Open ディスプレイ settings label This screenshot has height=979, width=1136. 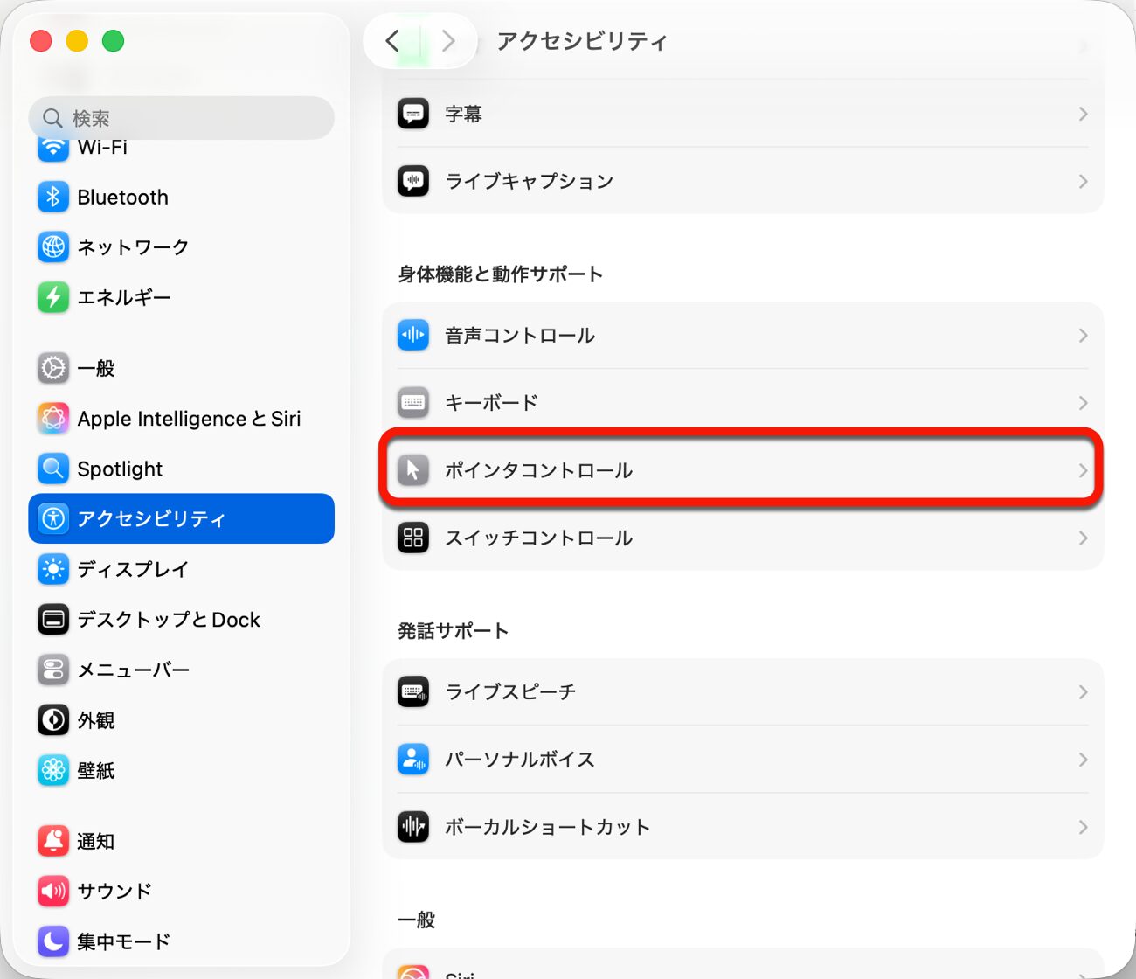click(133, 569)
